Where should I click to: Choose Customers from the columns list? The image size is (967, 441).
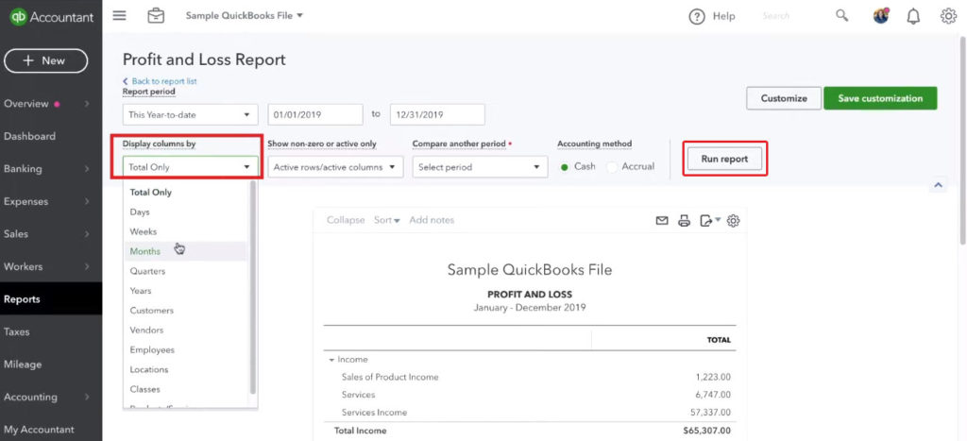click(185, 311)
